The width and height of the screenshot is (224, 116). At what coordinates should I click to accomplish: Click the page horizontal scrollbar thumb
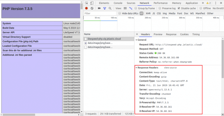pos(19,115)
